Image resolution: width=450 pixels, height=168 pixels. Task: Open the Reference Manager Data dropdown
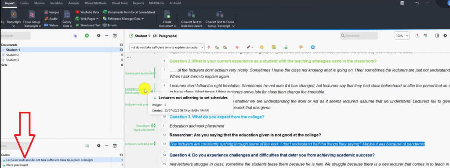[x=123, y=18]
